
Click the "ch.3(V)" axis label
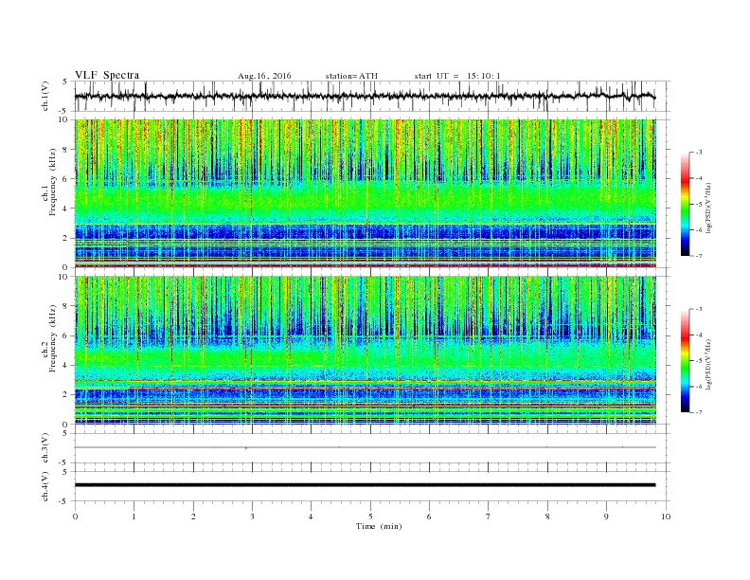[45, 448]
